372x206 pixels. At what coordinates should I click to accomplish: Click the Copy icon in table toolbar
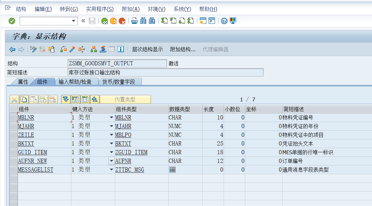coord(24,99)
